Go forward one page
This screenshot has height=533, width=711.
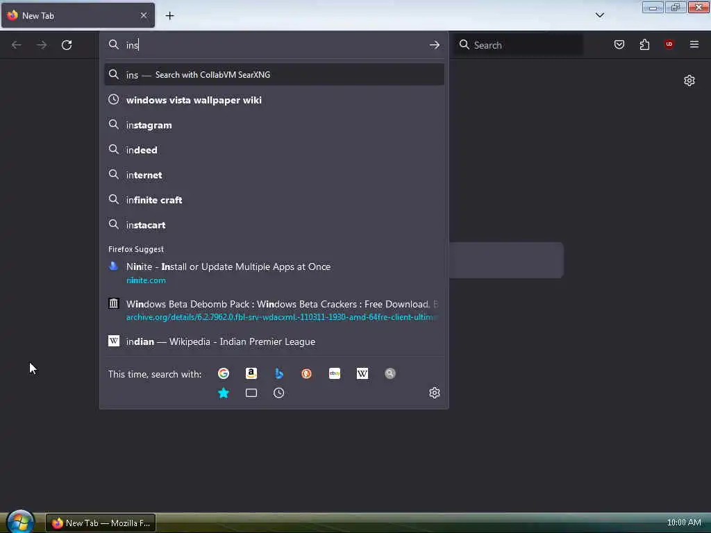[42, 45]
